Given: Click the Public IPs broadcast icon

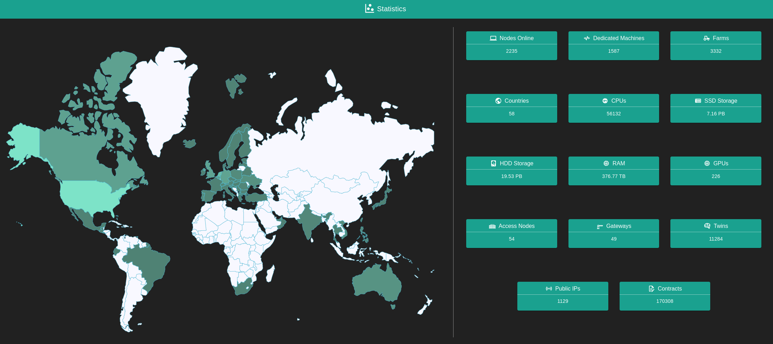Looking at the screenshot, I should click(x=549, y=289).
